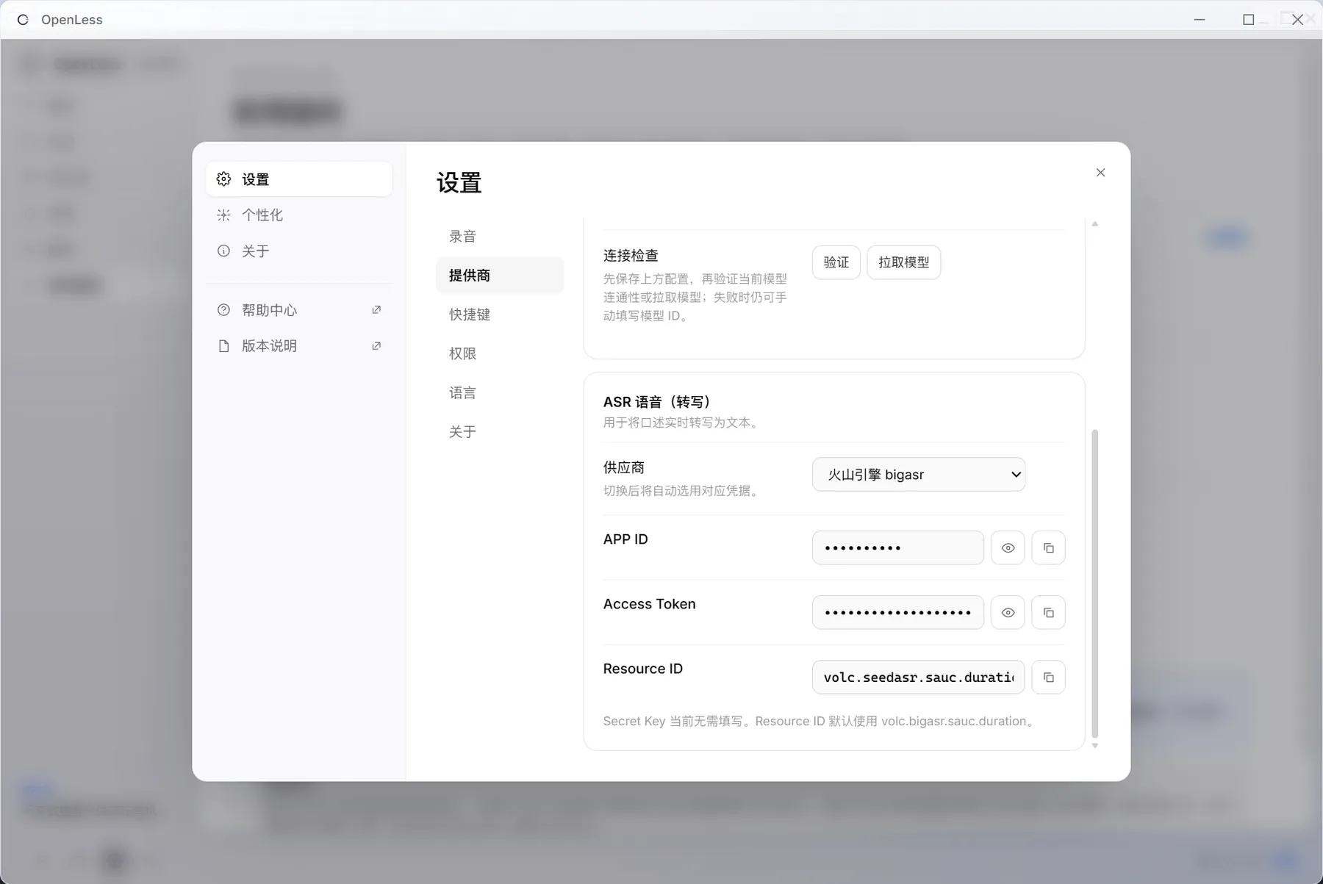Click the Access Token masked field

(x=898, y=613)
